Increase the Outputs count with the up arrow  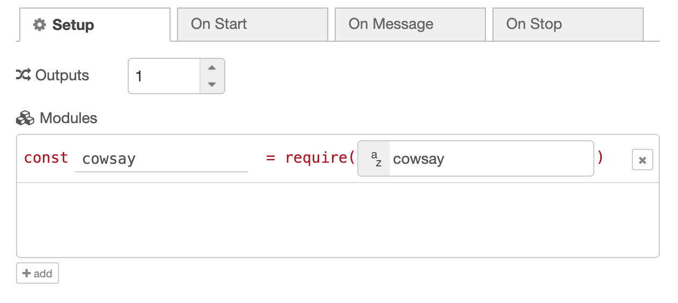(x=212, y=67)
